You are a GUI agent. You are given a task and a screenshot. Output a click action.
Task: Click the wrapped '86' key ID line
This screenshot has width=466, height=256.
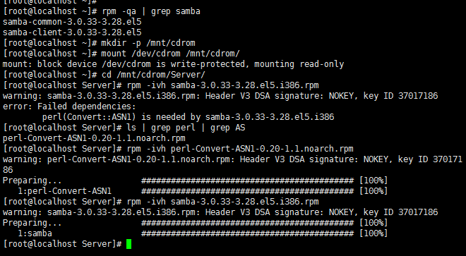click(x=8, y=170)
